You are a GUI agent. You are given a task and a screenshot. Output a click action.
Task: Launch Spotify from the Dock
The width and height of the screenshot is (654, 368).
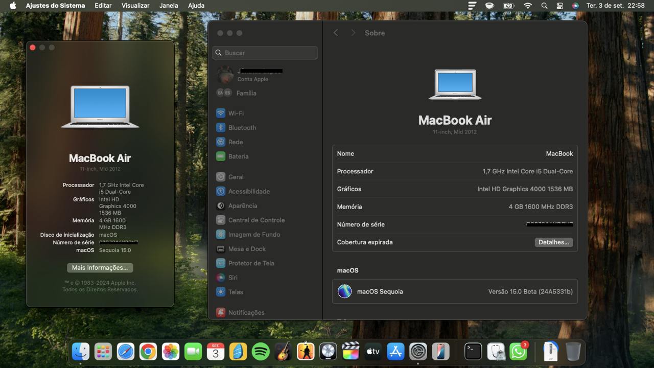pos(261,352)
